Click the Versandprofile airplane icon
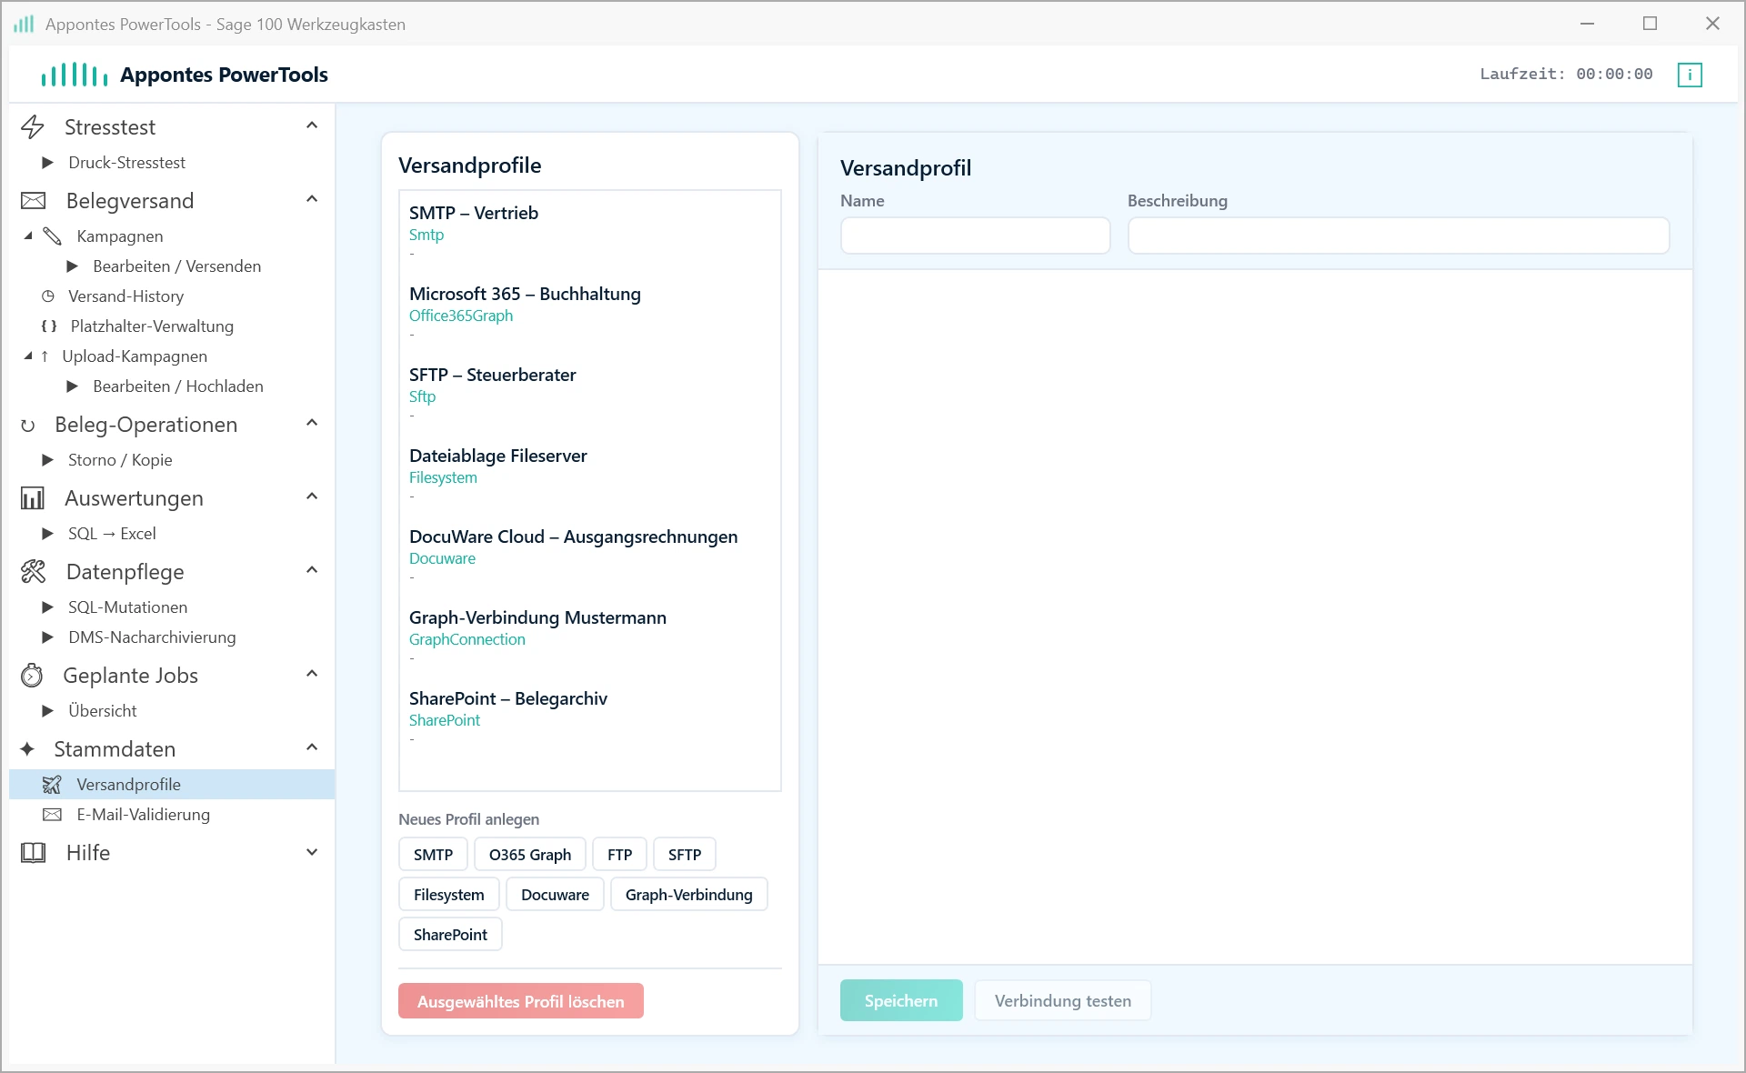Viewport: 1746px width, 1073px height. [52, 785]
